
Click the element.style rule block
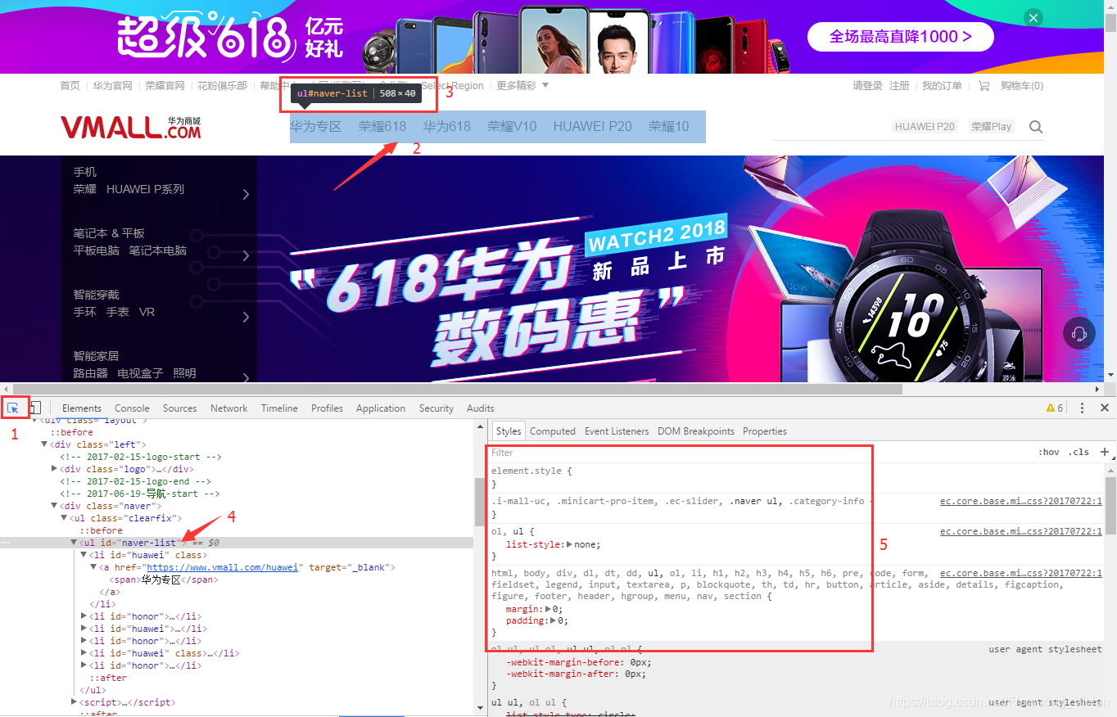[797, 477]
